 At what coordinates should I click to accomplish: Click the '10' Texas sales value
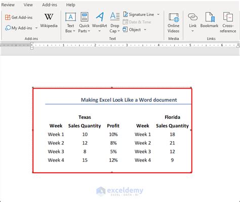85,134
